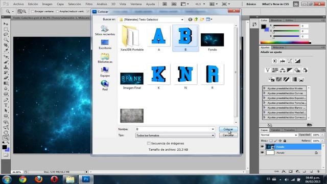Open the Capa menu

[60, 4]
